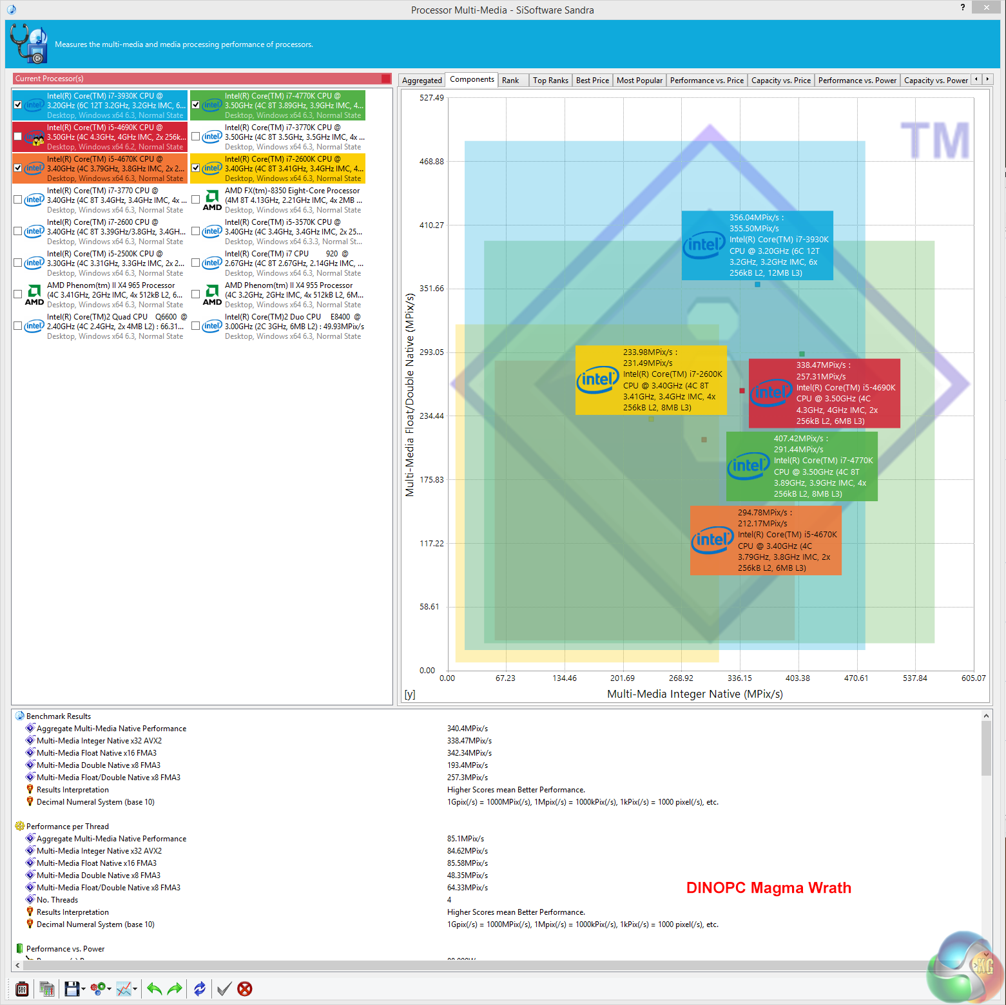The image size is (1006, 1005).
Task: Click the blue i7-3930K data point marker
Action: pyautogui.click(x=757, y=284)
